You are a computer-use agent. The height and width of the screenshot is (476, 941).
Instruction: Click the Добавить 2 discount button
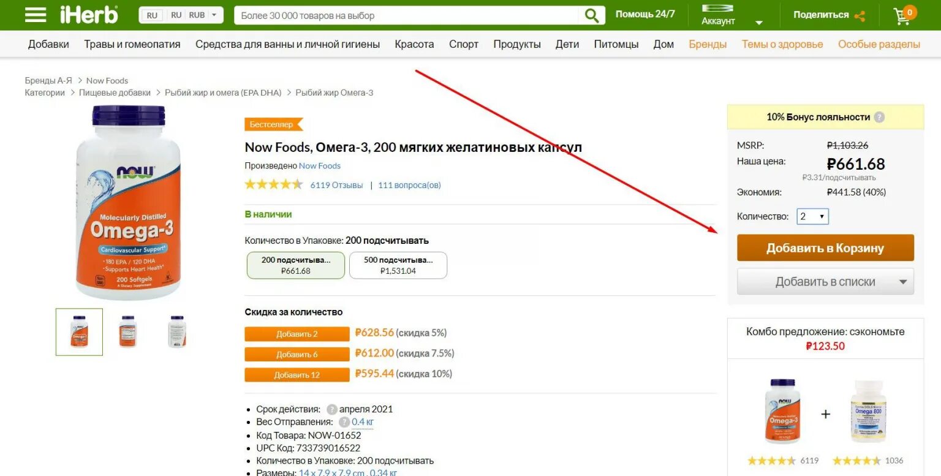point(297,334)
